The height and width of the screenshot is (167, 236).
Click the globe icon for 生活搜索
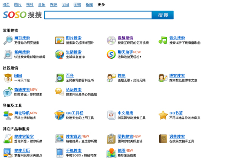pyautogui.click(x=59, y=54)
